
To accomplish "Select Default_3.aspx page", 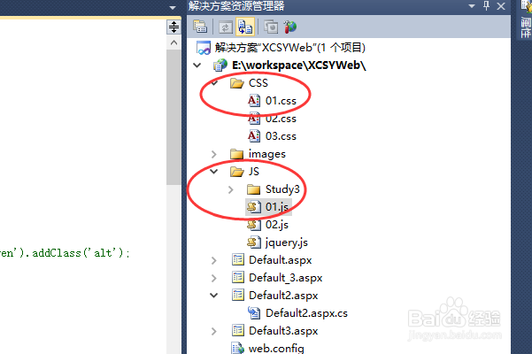I will tap(285, 278).
